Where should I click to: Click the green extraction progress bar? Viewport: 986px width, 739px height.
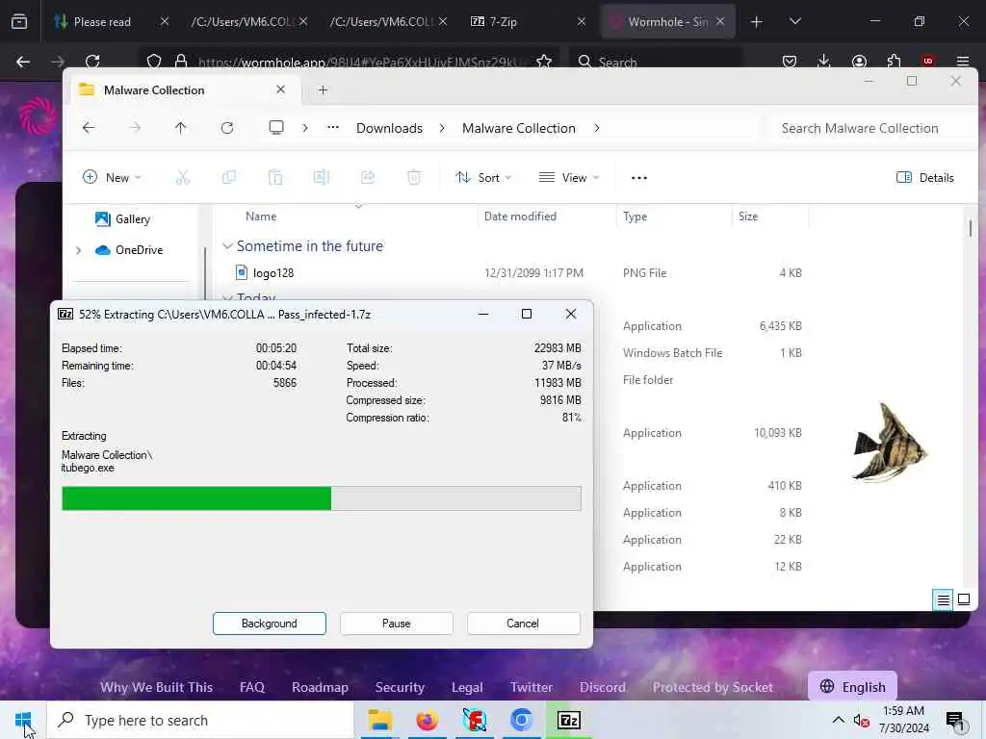click(x=322, y=498)
